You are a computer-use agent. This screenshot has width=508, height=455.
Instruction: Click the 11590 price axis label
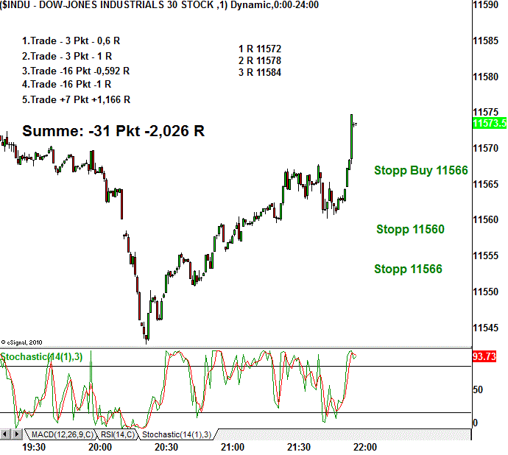pyautogui.click(x=488, y=5)
